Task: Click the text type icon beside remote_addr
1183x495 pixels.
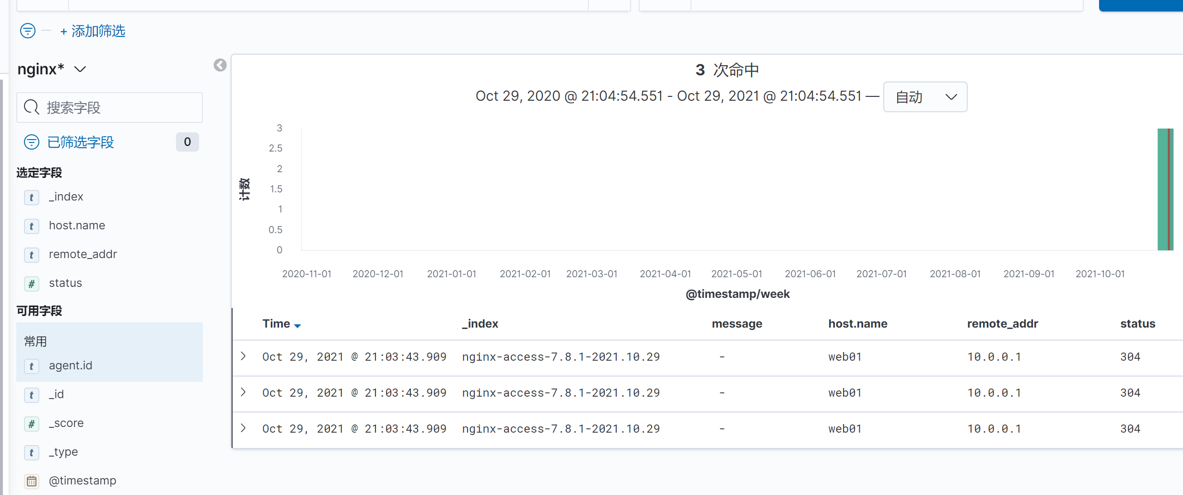Action: (32, 255)
